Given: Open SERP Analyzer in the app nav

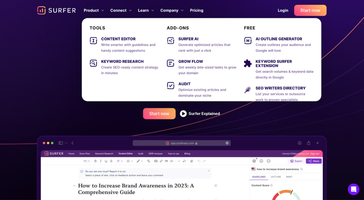Looking at the screenshot, I should tap(156, 153).
